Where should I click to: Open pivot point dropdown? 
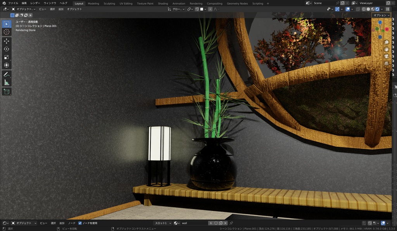pos(190,9)
